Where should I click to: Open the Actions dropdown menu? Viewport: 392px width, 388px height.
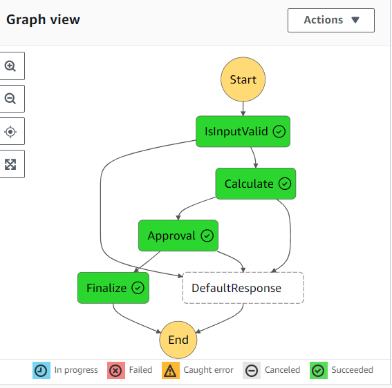tap(331, 20)
